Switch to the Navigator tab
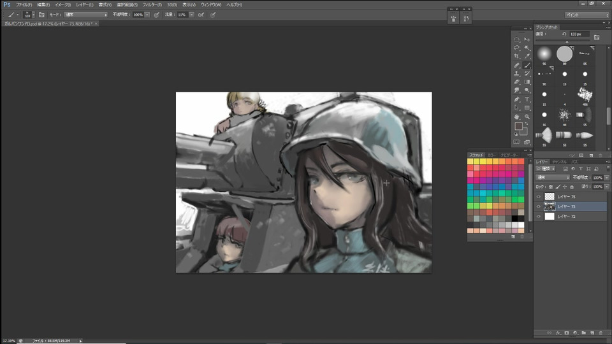The image size is (612, 344). [x=509, y=155]
